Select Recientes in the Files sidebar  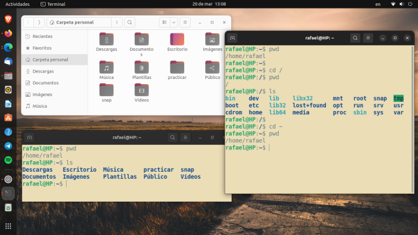pos(54,37)
